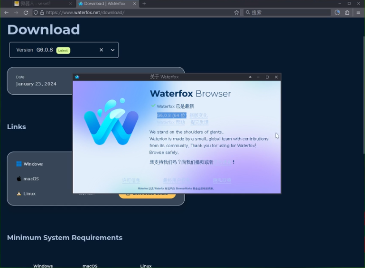
Task: Click the orange Download button behind dialog
Action: pos(147,196)
